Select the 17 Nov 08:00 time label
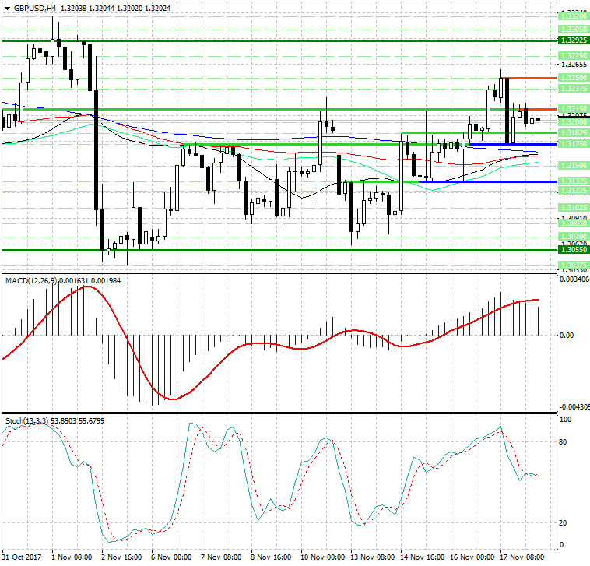This screenshot has height=566, width=590. pos(522,557)
